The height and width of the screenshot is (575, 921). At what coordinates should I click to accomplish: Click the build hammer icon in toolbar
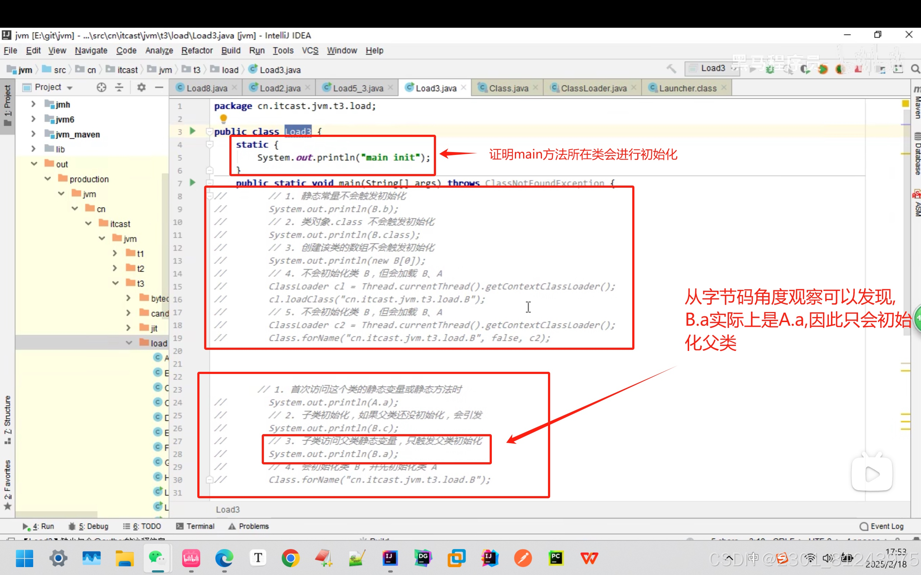pyautogui.click(x=671, y=69)
